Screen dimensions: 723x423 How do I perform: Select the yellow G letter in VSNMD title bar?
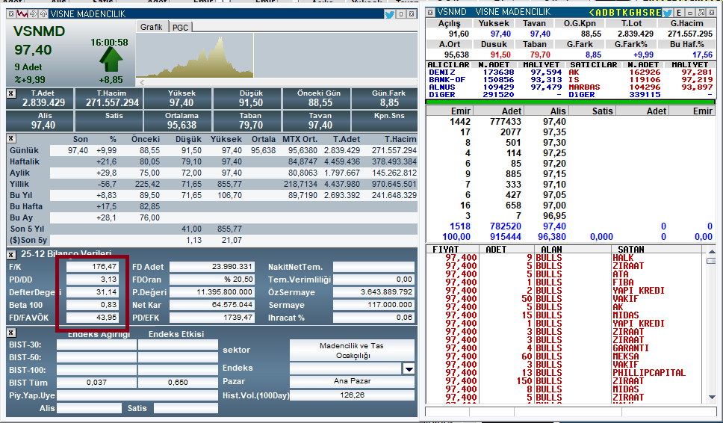point(632,13)
